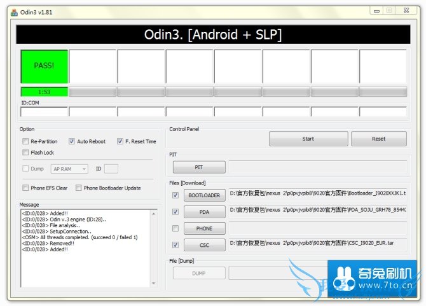Image resolution: width=426 pixels, height=306 pixels.
Task: Click the Reset button
Action: coord(379,139)
